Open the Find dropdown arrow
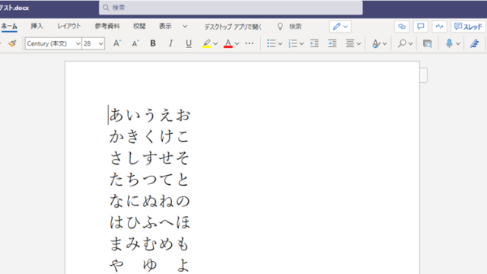The width and height of the screenshot is (487, 274). click(410, 44)
